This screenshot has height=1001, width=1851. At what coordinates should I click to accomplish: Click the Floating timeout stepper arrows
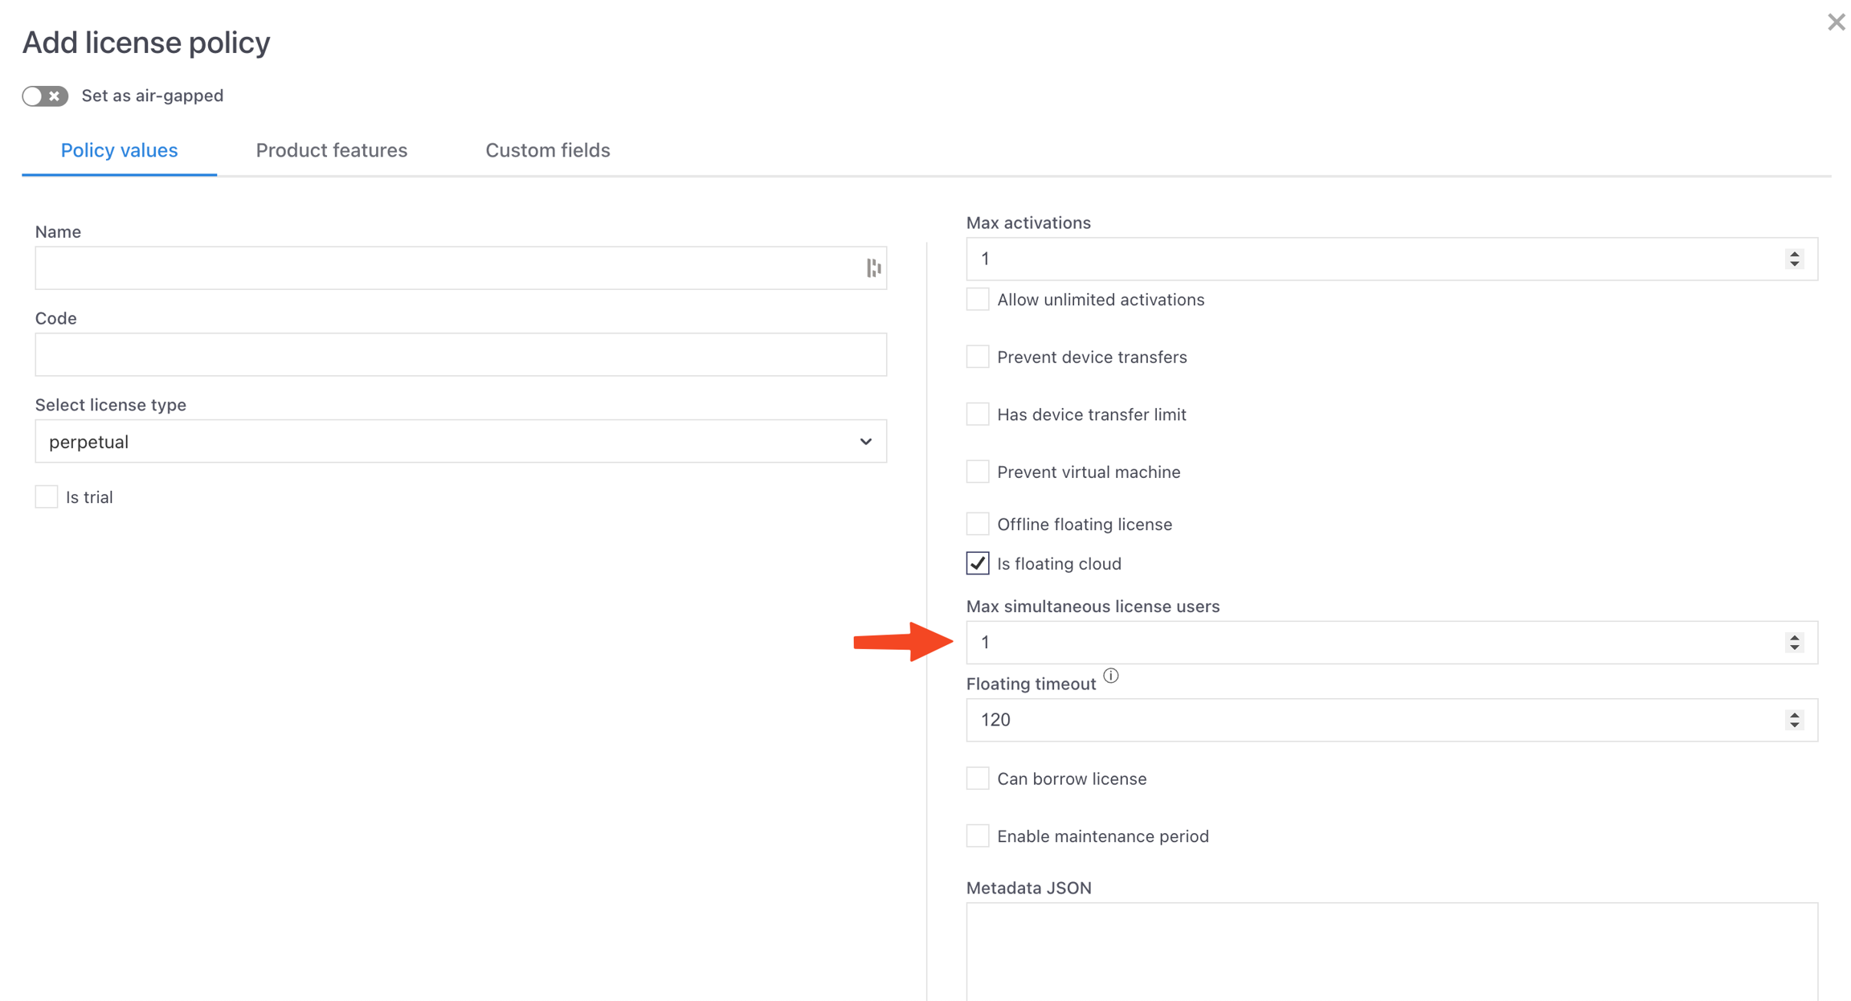(1794, 720)
